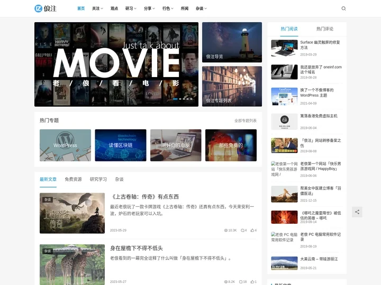This screenshot has width=381, height=285.
Task: Open 「俍注」网站转移备案之伤 post
Action: [321, 142]
